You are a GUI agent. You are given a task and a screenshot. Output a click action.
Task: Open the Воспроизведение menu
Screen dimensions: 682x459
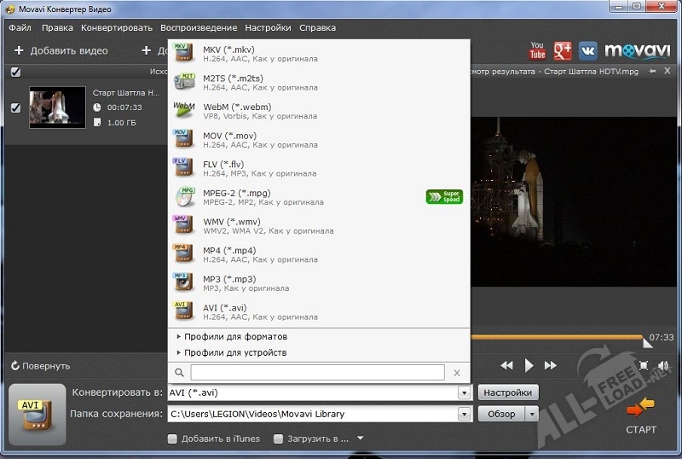199,27
